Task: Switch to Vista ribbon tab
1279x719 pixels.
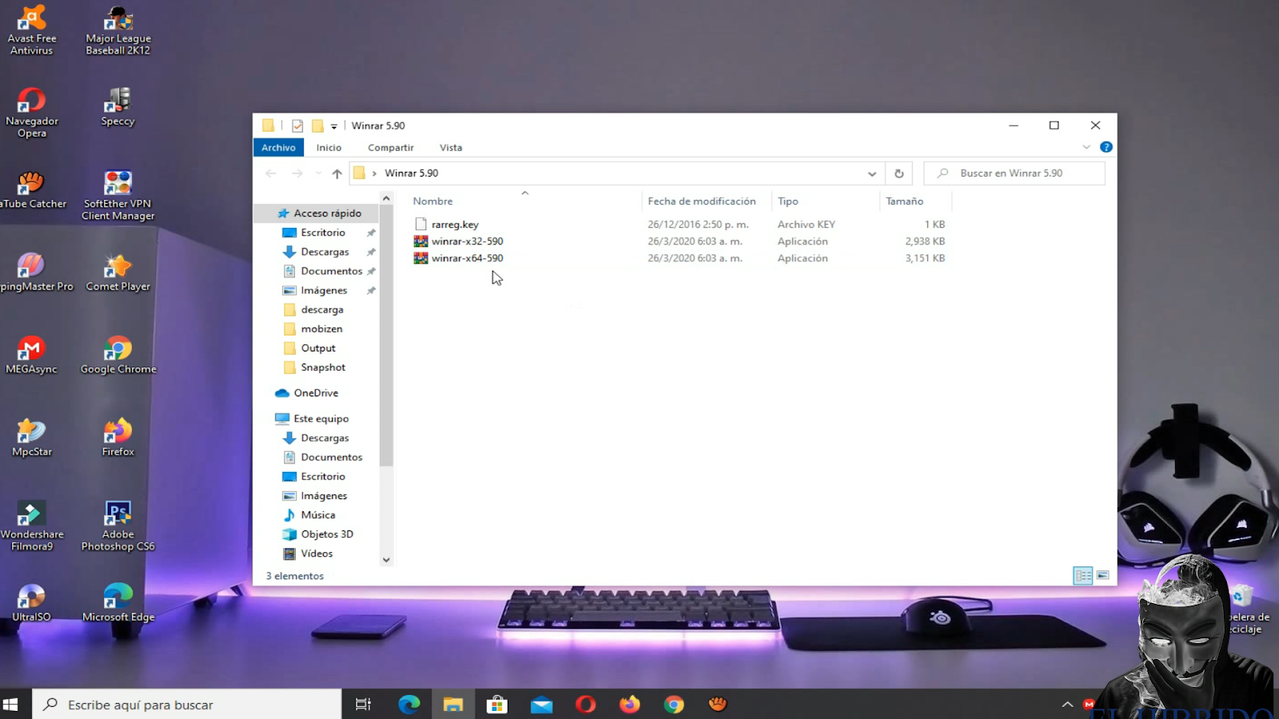Action: point(451,148)
